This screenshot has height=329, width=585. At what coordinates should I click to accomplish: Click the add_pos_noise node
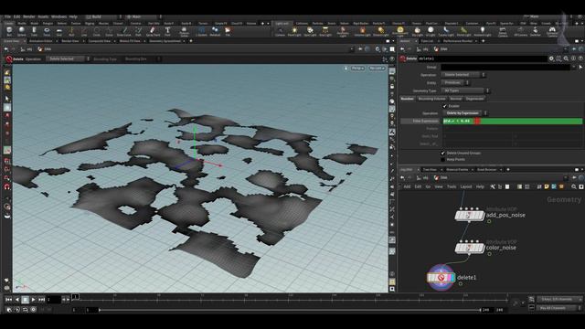pyautogui.click(x=469, y=216)
